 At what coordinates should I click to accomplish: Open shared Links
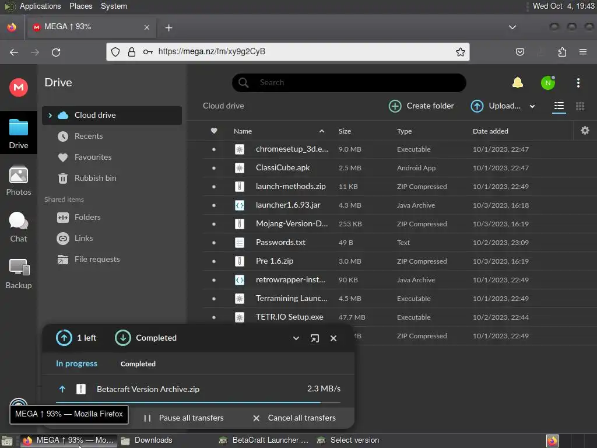[83, 238]
